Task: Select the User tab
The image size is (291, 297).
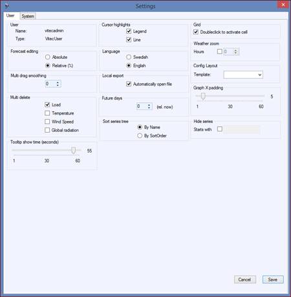Action: 10,16
